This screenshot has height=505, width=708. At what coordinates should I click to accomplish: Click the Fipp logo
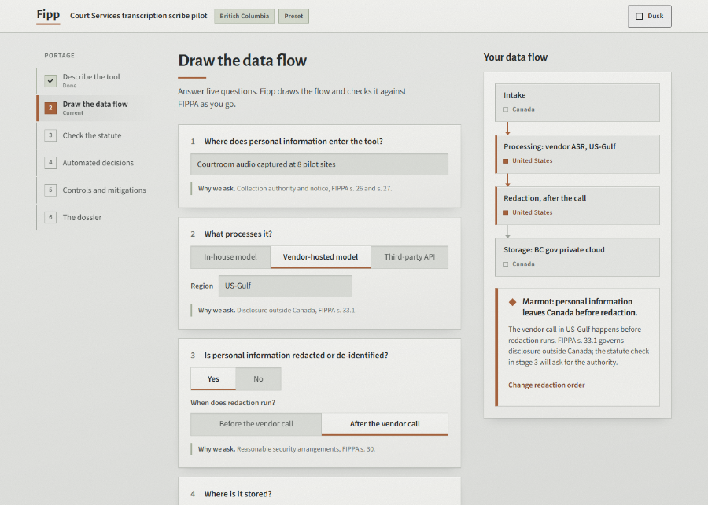[x=48, y=15]
